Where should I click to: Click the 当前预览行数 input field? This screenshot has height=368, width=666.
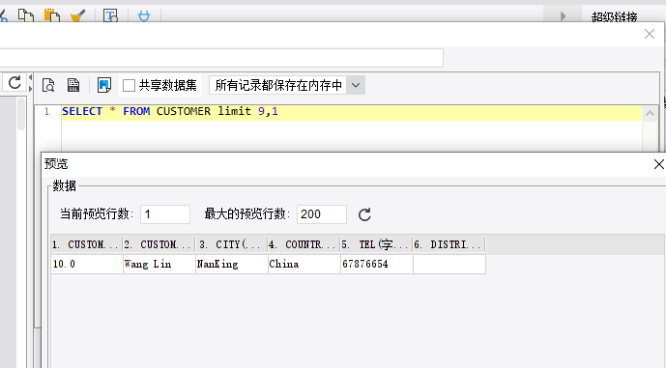(x=165, y=213)
